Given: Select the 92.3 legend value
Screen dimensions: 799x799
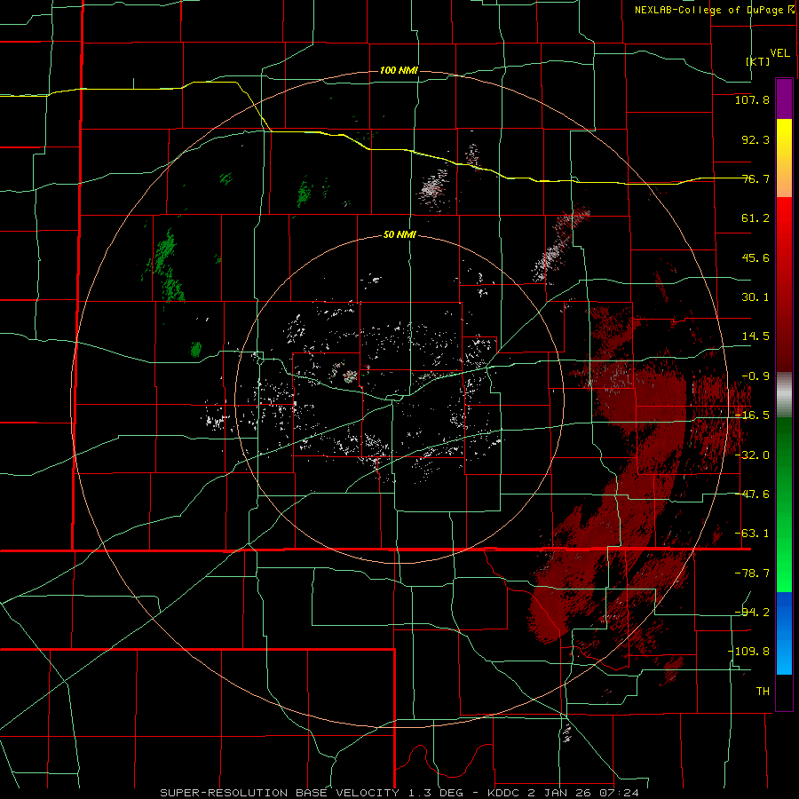Looking at the screenshot, I should (x=755, y=139).
